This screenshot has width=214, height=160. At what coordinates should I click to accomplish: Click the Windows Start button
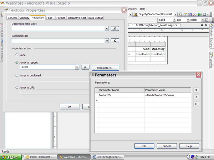coord(11,157)
